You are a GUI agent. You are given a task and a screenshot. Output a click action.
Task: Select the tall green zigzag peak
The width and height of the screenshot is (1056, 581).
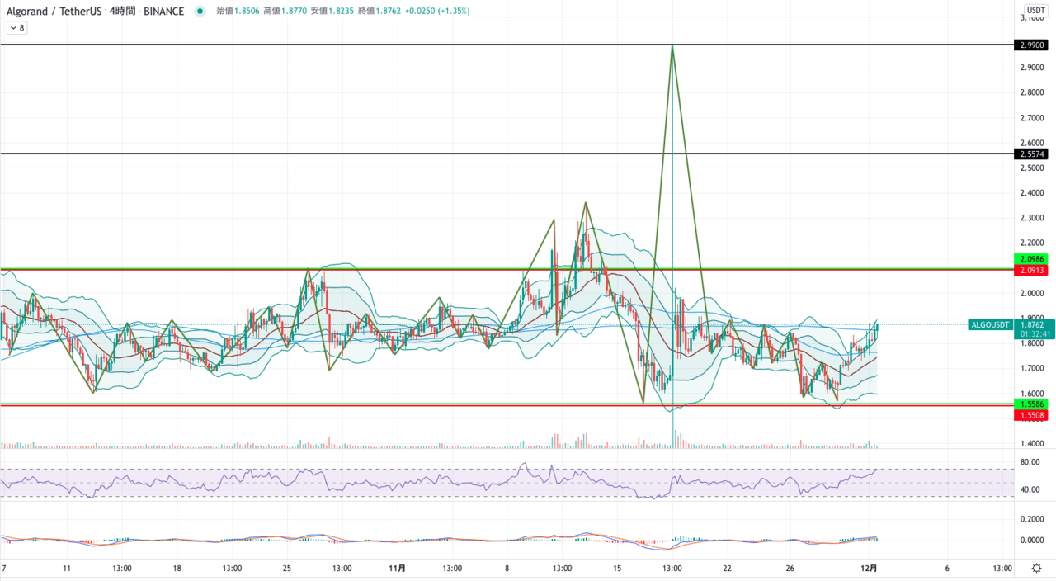click(672, 46)
